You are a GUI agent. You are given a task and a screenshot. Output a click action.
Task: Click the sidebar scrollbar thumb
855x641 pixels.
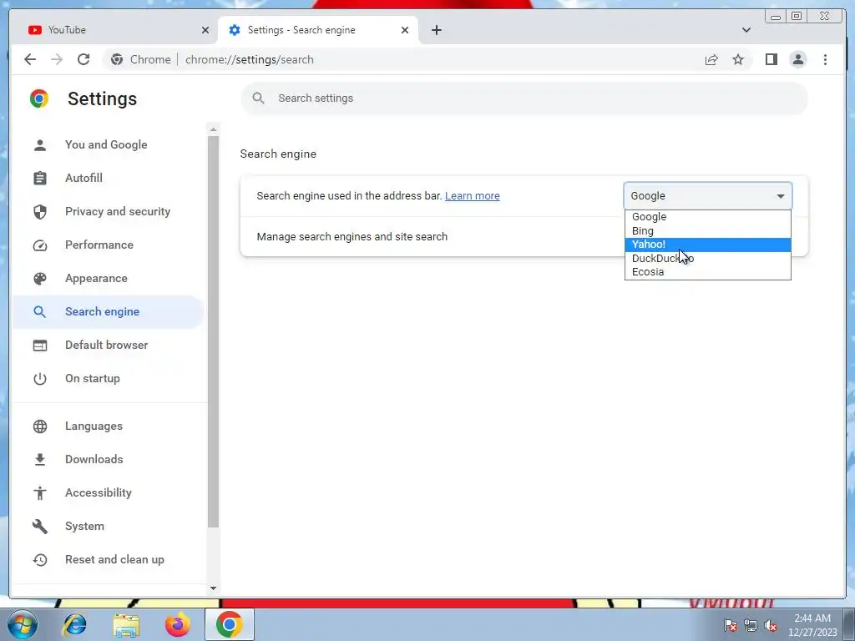213,331
